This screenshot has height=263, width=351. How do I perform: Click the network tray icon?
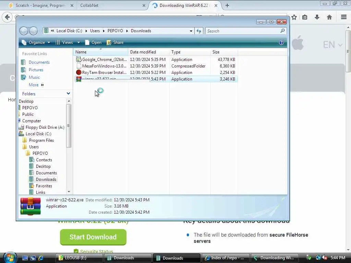318,258
